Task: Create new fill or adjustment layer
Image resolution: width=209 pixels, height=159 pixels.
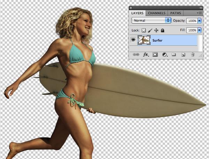Action: (x=165, y=55)
